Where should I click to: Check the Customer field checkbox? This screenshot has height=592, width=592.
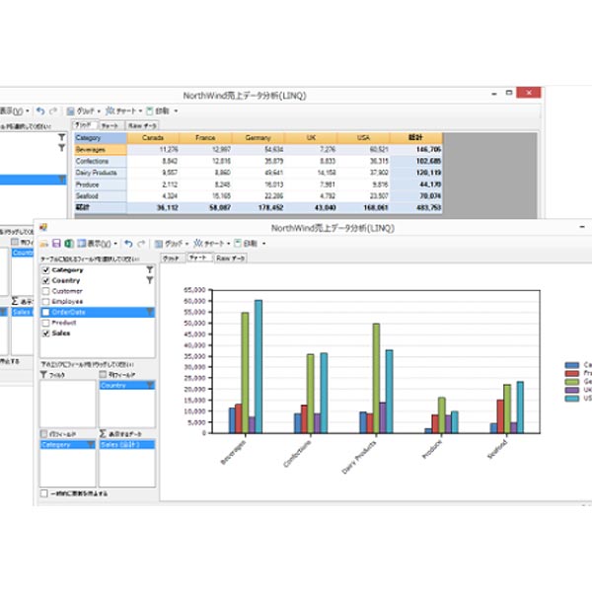(x=46, y=291)
